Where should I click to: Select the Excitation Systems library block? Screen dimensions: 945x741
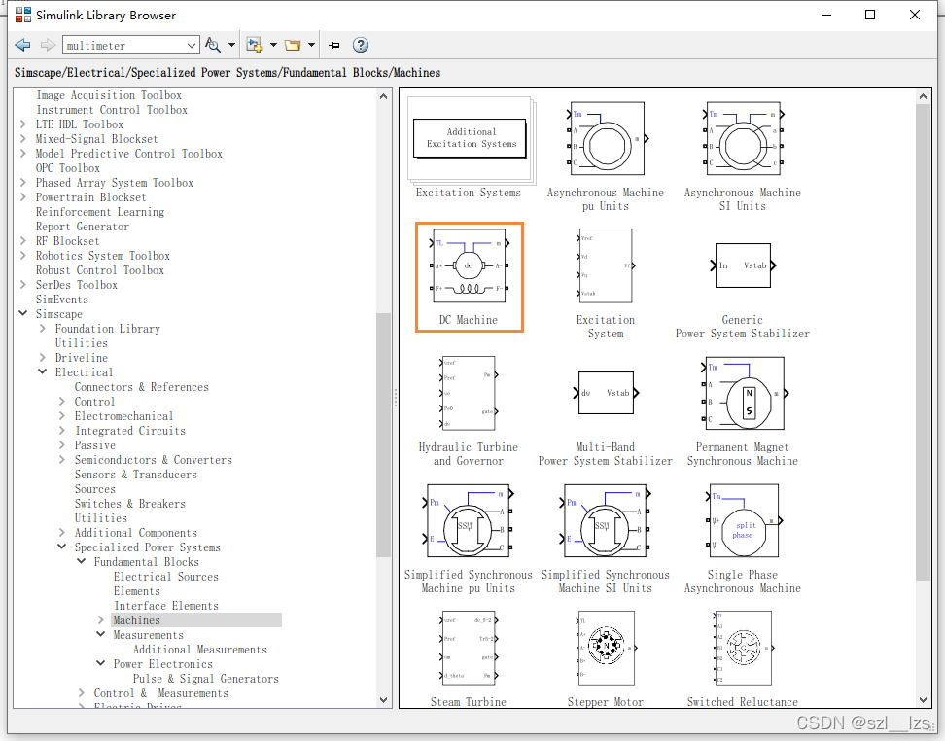[469, 149]
